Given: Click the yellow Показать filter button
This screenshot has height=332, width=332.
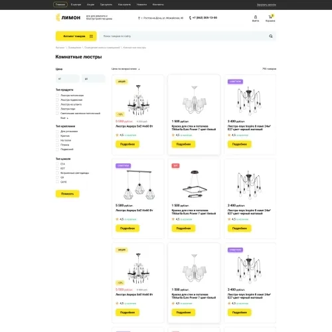Looking at the screenshot, I should (67, 194).
